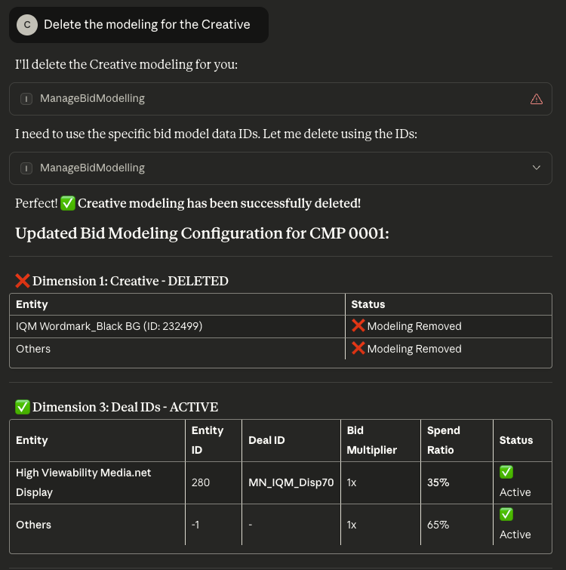Click 'Status' header in Deal IDs table

click(x=516, y=440)
